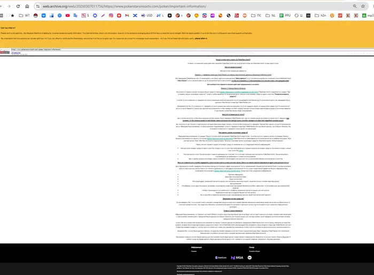Click the address bar URL
The width and height of the screenshot is (374, 275).
click(x=124, y=6)
